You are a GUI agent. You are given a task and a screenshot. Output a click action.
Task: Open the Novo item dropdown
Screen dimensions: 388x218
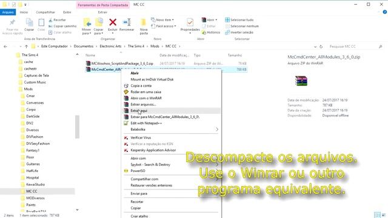tap(162, 20)
